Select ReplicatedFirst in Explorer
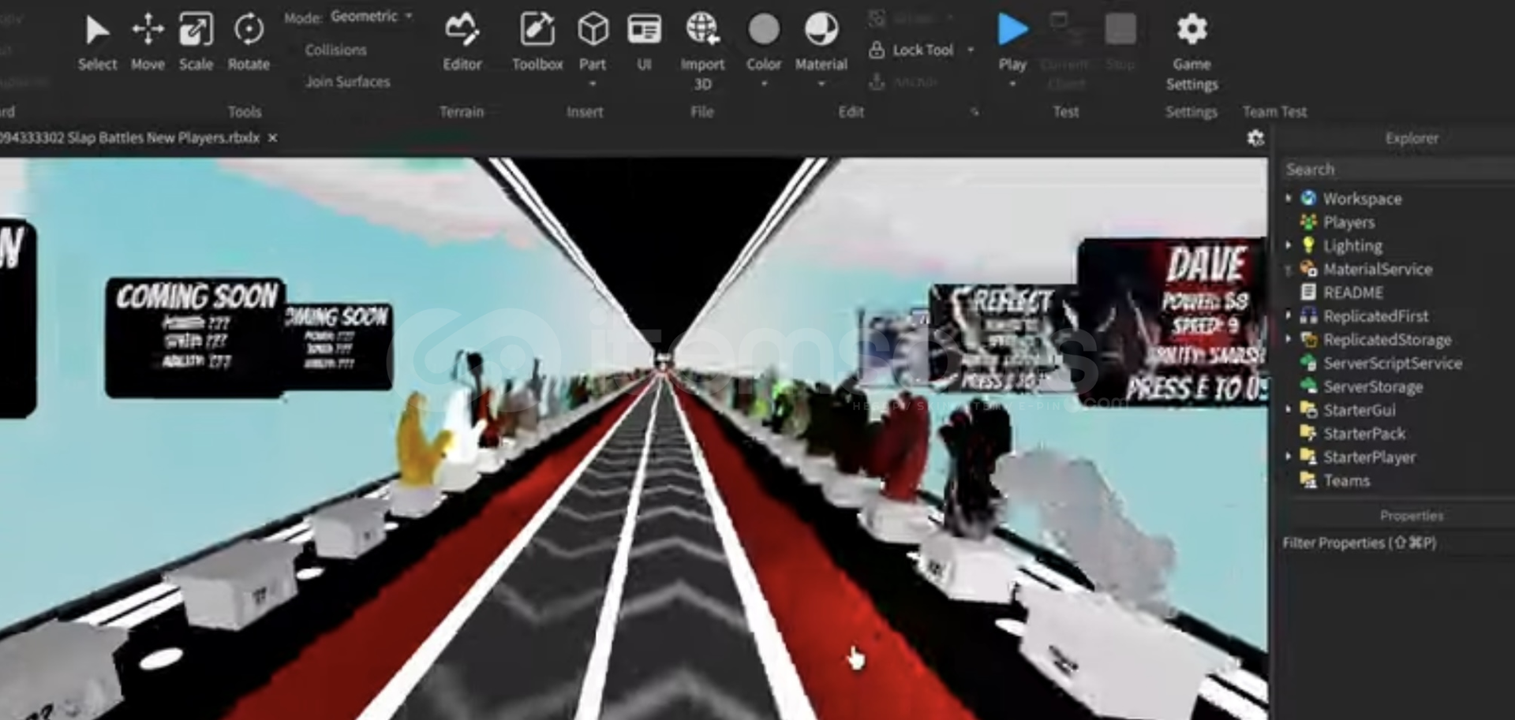 (1375, 316)
